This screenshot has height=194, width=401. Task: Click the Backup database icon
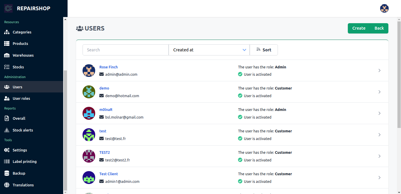point(7,173)
